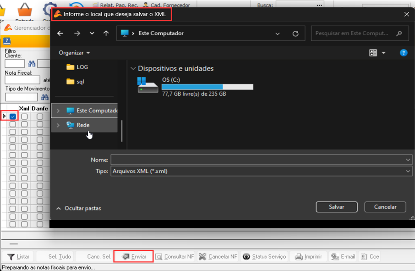Click the Cliente binoculars search icon
Image resolution: width=415 pixels, height=271 pixels.
(32, 64)
